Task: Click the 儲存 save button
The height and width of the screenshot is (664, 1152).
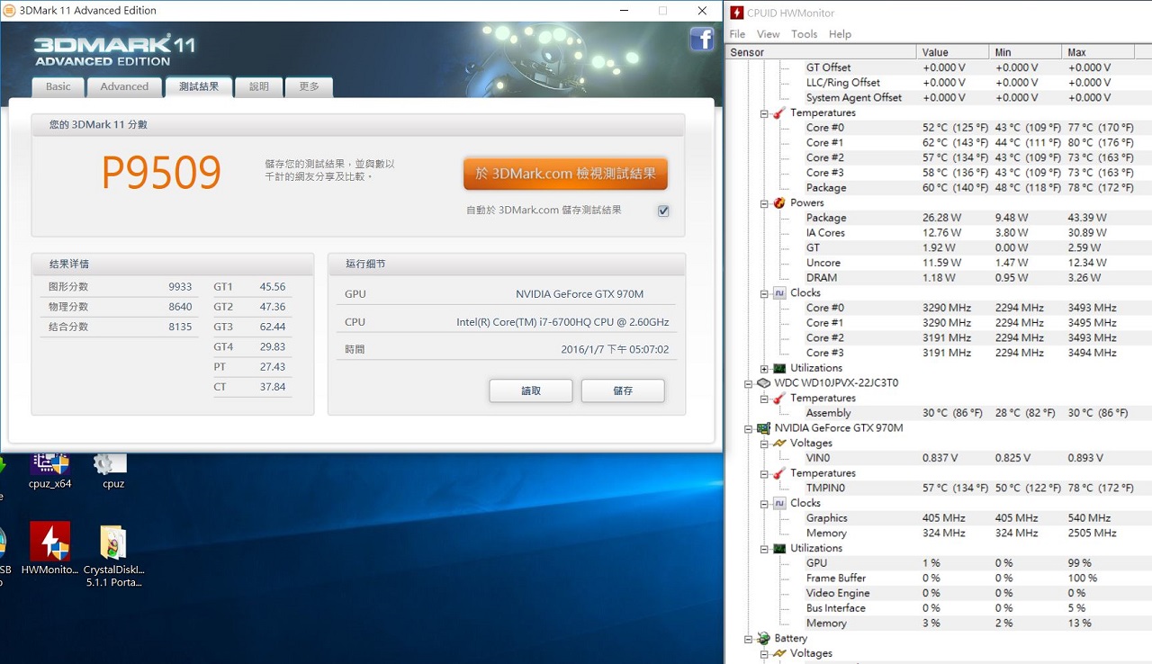Action: click(623, 390)
